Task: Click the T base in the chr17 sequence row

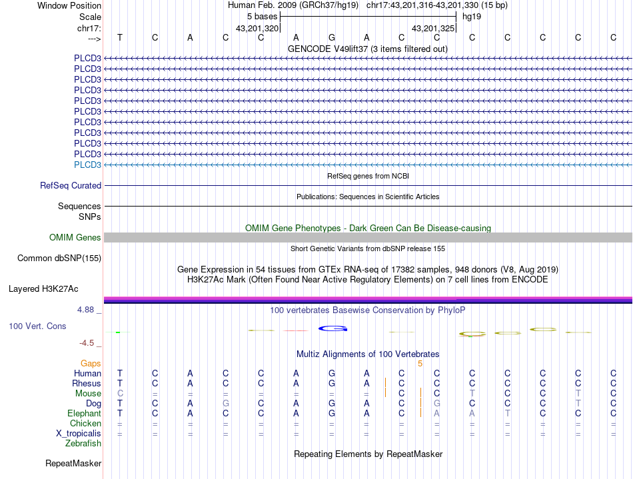Action: tap(119, 37)
